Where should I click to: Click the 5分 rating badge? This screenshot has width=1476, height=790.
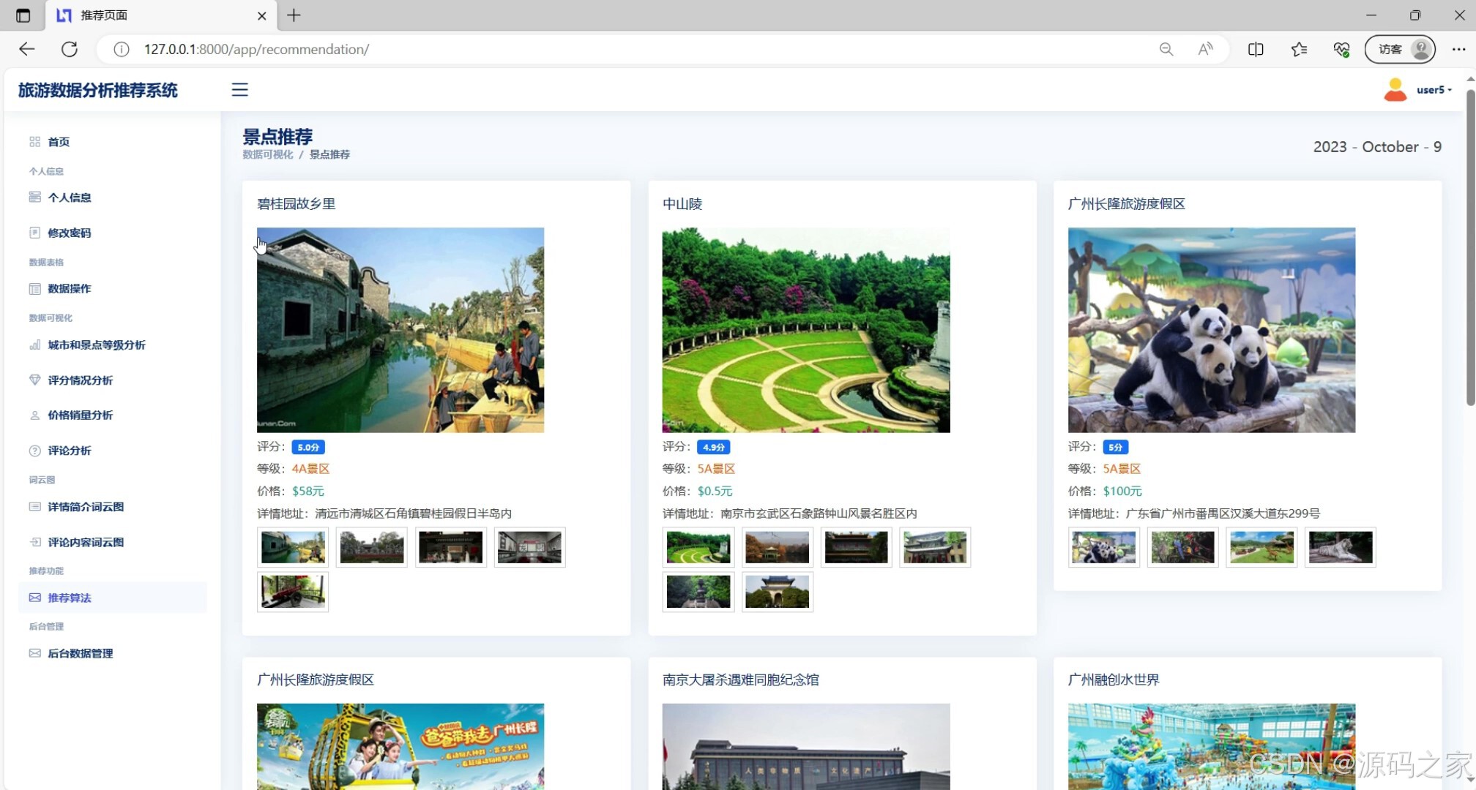(1116, 447)
